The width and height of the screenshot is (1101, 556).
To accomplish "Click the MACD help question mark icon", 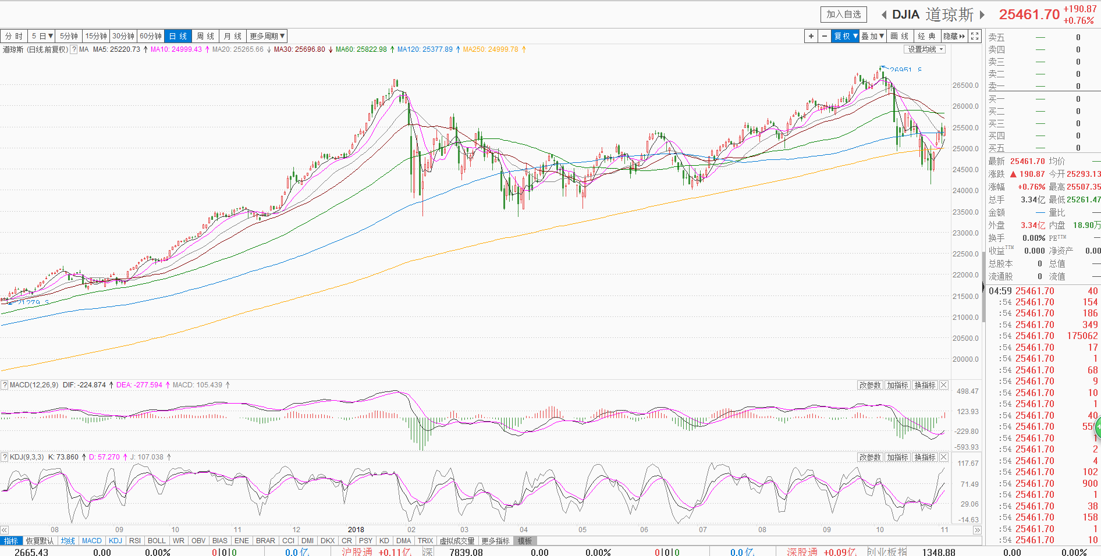I will click(5, 385).
